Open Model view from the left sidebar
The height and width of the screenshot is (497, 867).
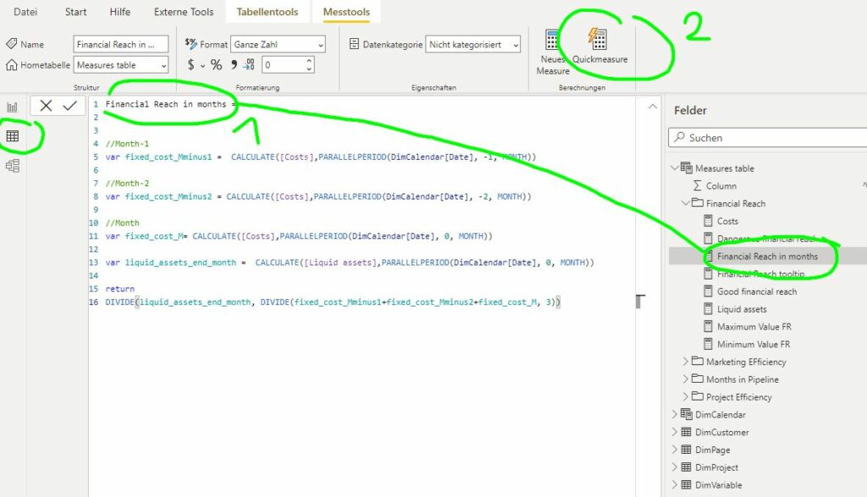coord(12,166)
